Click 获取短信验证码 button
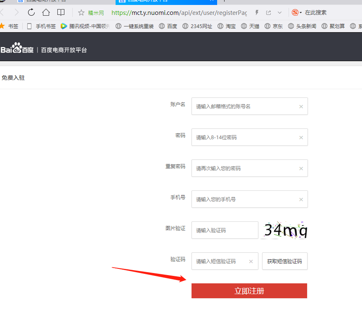The width and height of the screenshot is (362, 323). (x=284, y=261)
